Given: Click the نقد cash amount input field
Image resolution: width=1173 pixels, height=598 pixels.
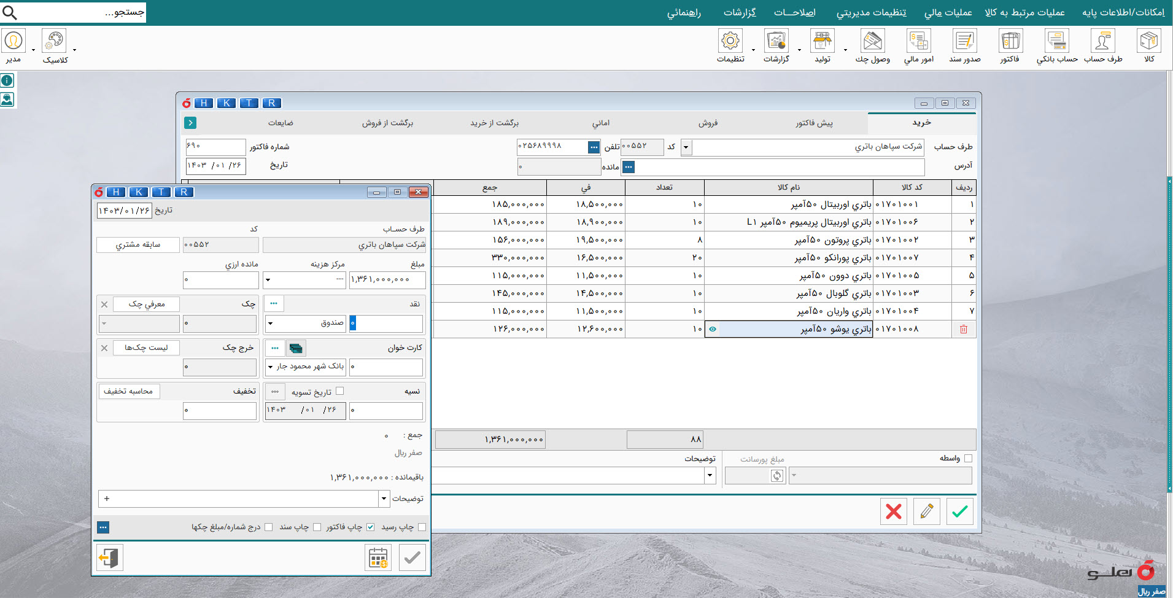Looking at the screenshot, I should pyautogui.click(x=386, y=323).
